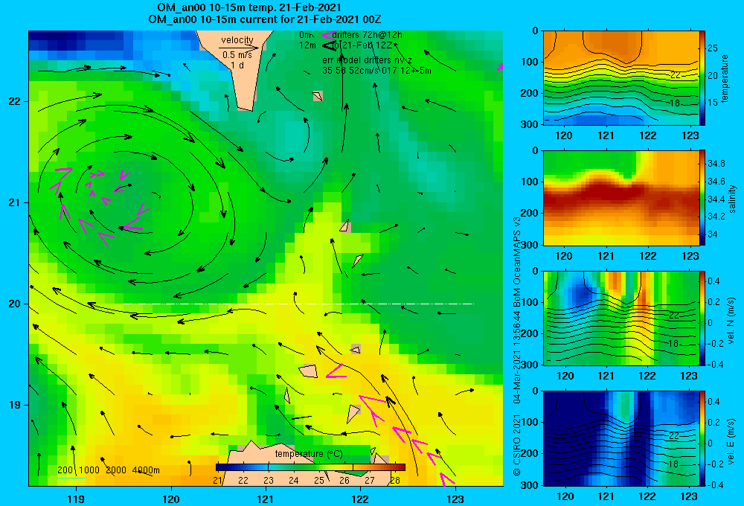Click the "200 1000 2000 4000m" depth contour legend

click(109, 470)
